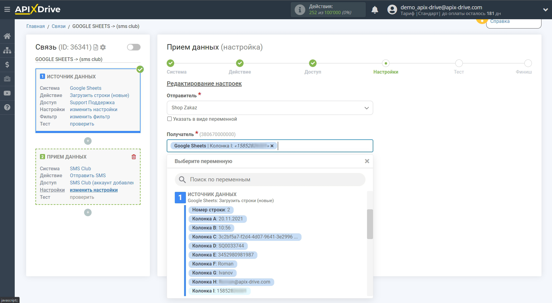The width and height of the screenshot is (552, 303).
Task: Click the ApiX-Drive logo
Action: [x=38, y=9]
